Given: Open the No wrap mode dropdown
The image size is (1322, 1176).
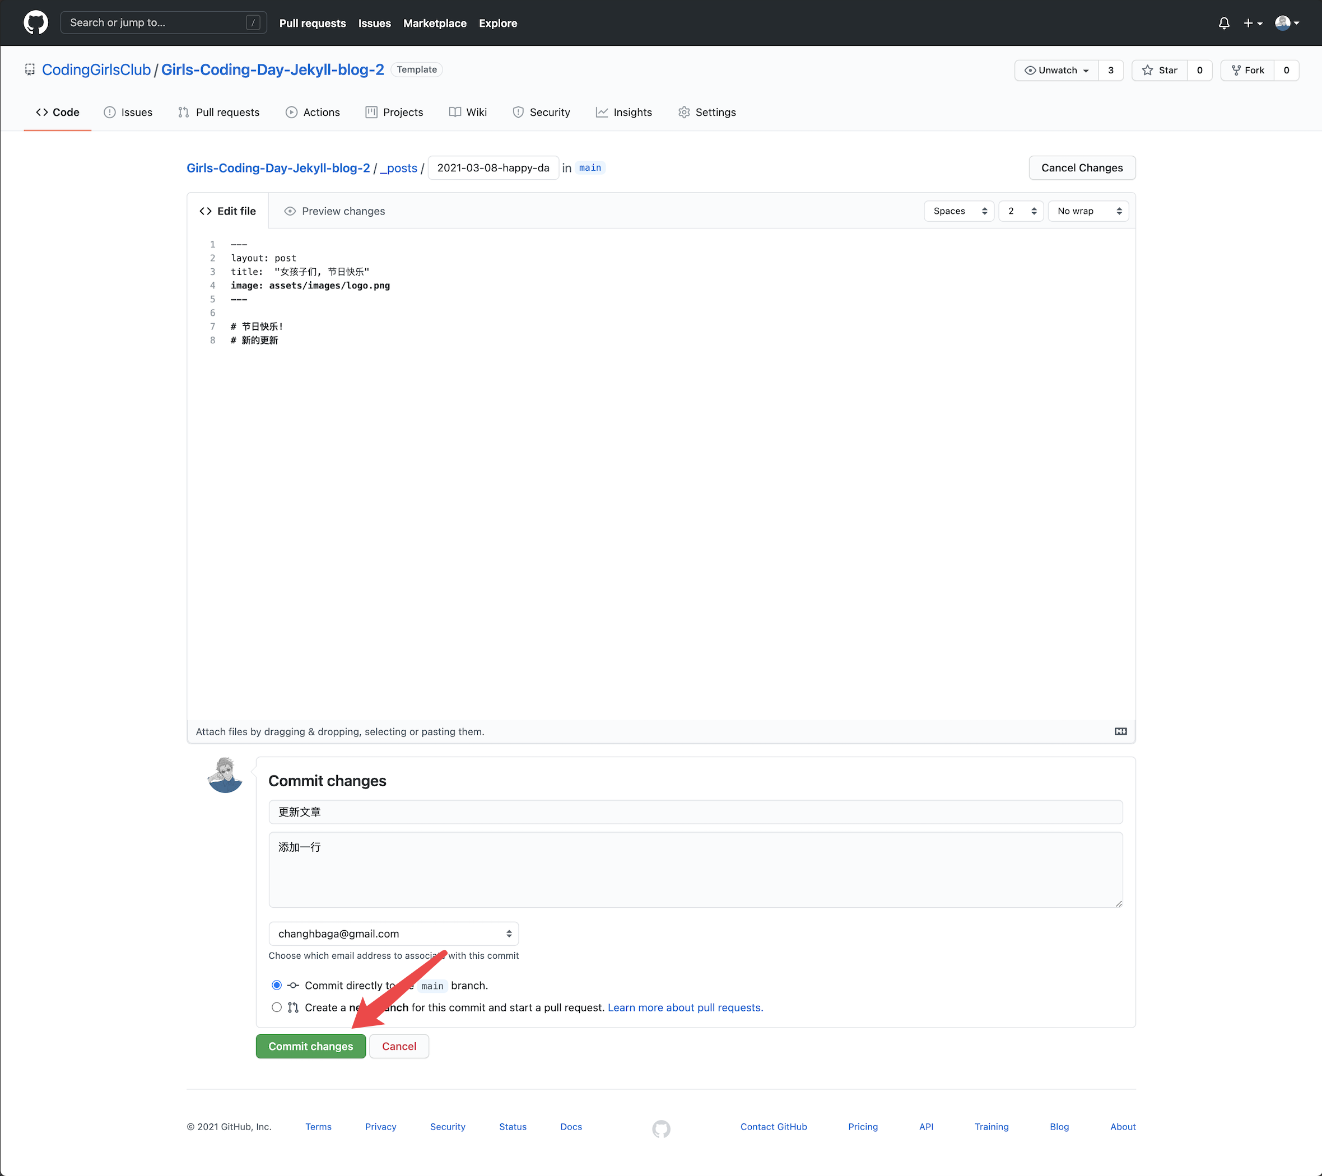Looking at the screenshot, I should click(x=1088, y=211).
